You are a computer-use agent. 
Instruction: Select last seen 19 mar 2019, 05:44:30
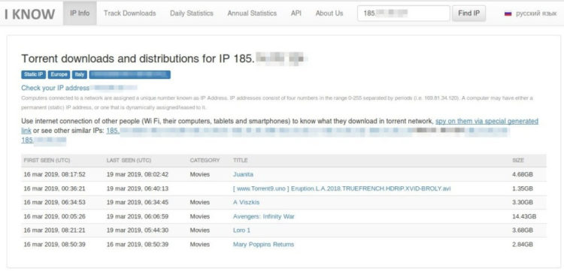pos(138,230)
